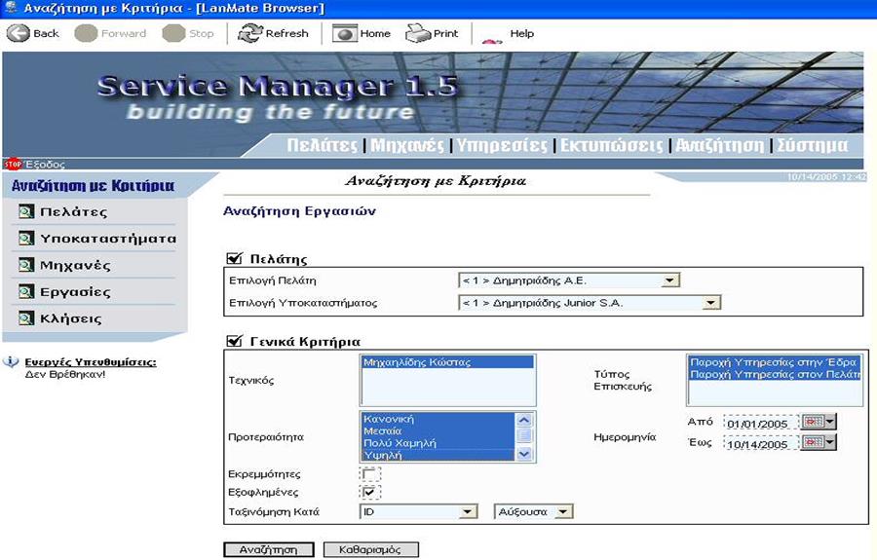Toggle the Γενικά Κριτήρια checkbox
Viewport: 877px width, 560px height.
[234, 340]
